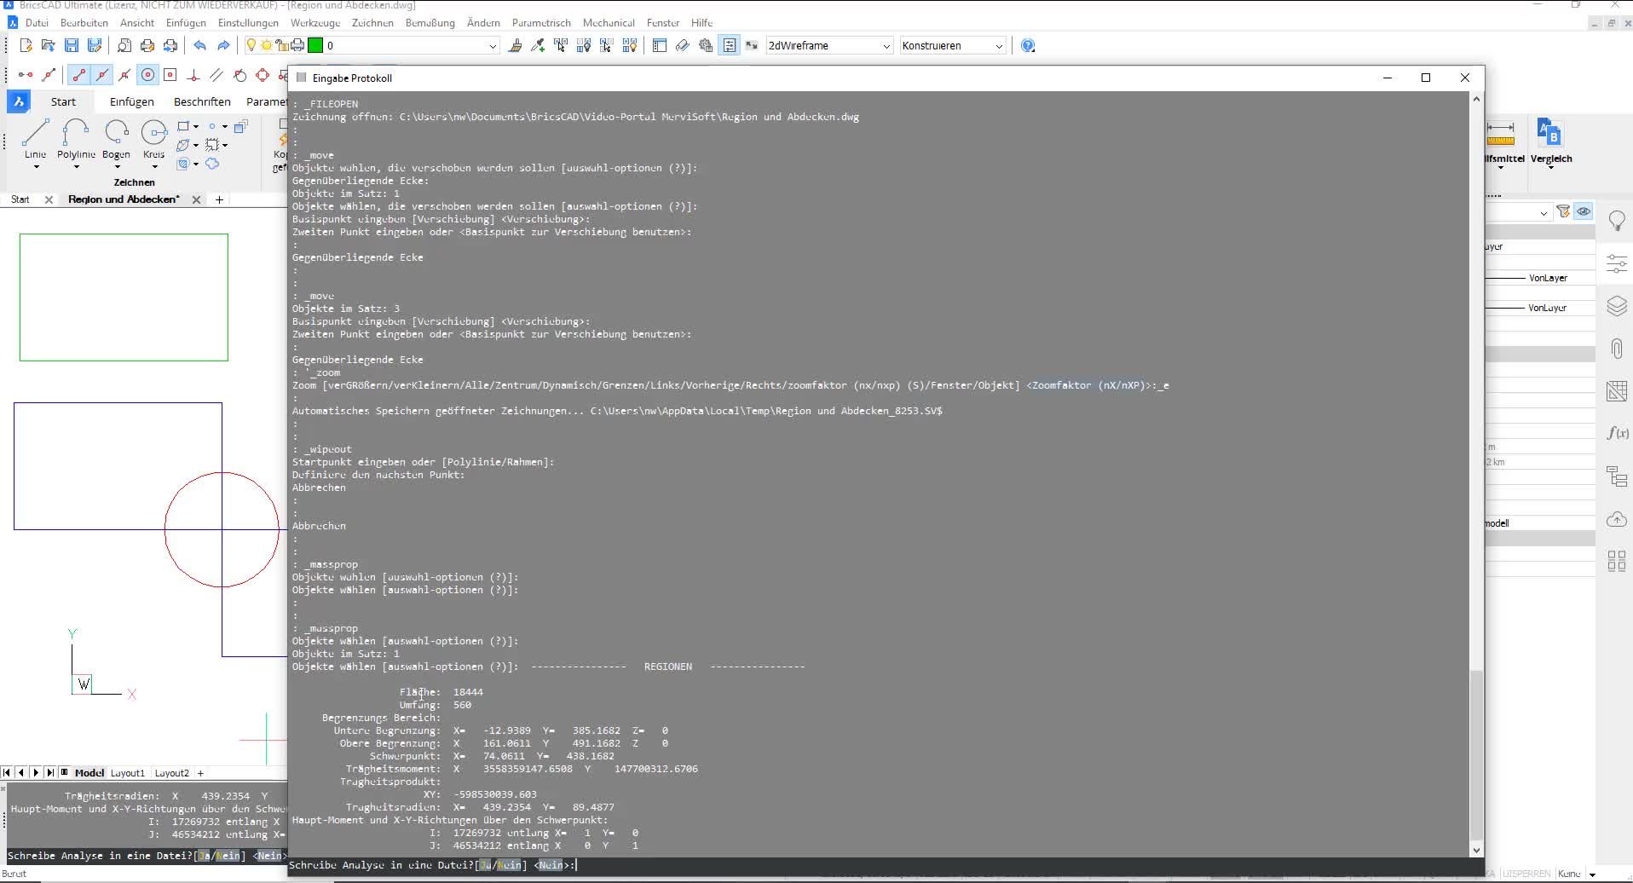Select the Polylinie tool
Image resolution: width=1633 pixels, height=883 pixels.
(x=76, y=138)
